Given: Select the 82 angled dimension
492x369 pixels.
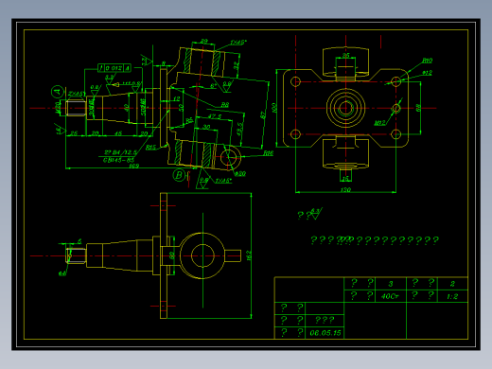Looking at the screenshot, I should 263,115.
